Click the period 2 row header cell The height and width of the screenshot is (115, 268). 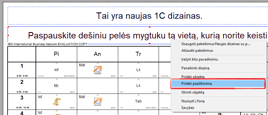(x=22, y=86)
